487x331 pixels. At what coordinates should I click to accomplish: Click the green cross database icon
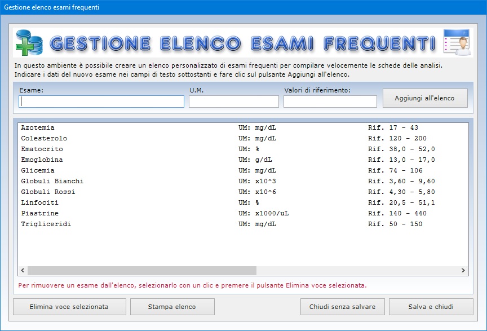[29, 43]
